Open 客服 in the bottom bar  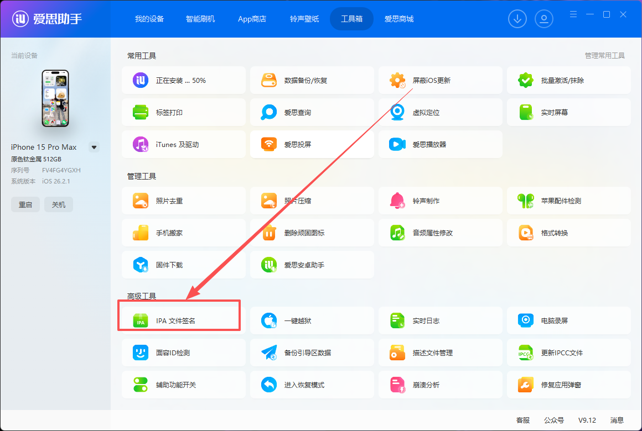(x=523, y=420)
